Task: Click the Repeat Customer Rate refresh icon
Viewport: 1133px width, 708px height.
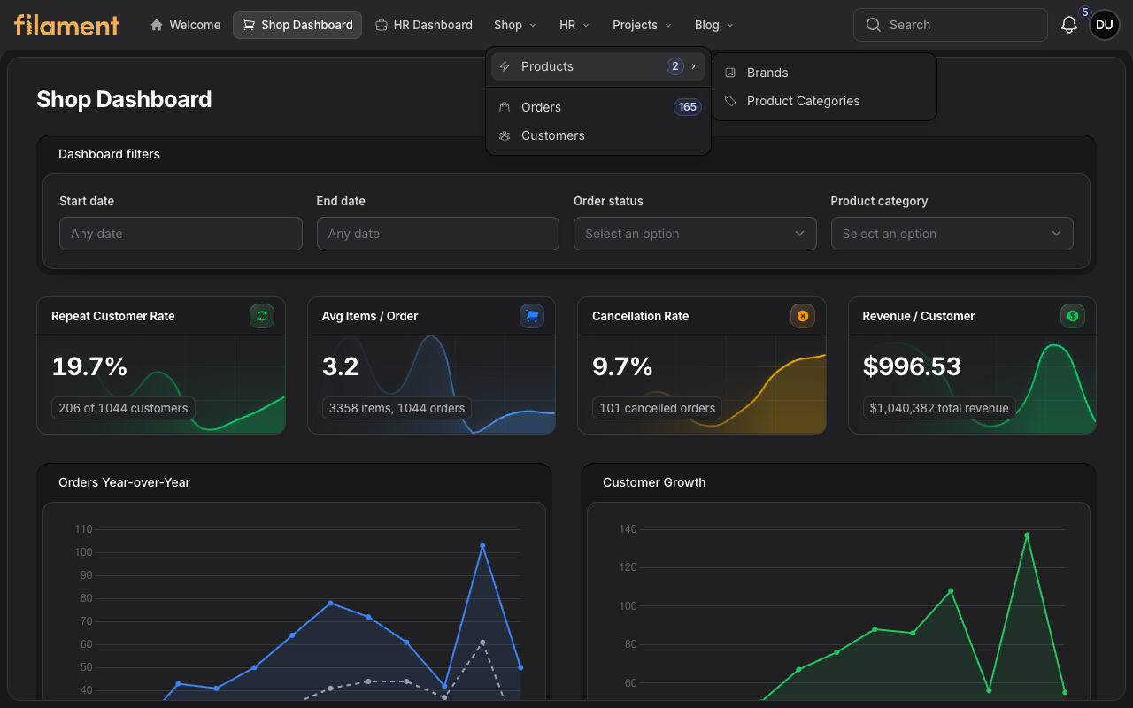Action: click(262, 316)
